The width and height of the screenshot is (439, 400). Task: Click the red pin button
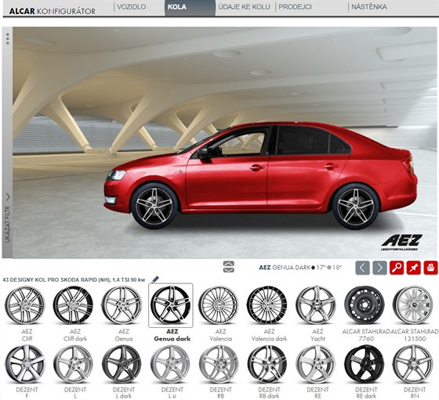pyautogui.click(x=414, y=268)
